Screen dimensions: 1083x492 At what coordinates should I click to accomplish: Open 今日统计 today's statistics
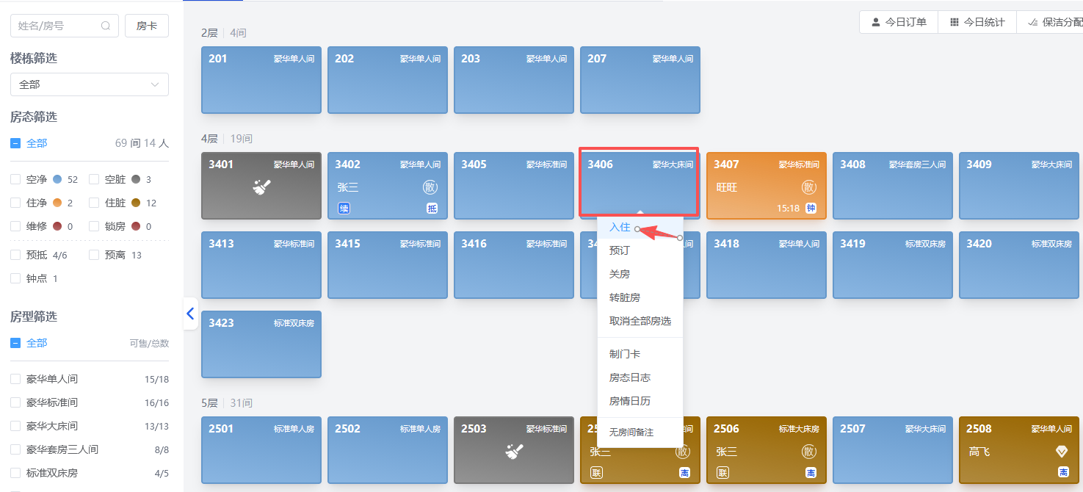pyautogui.click(x=977, y=22)
